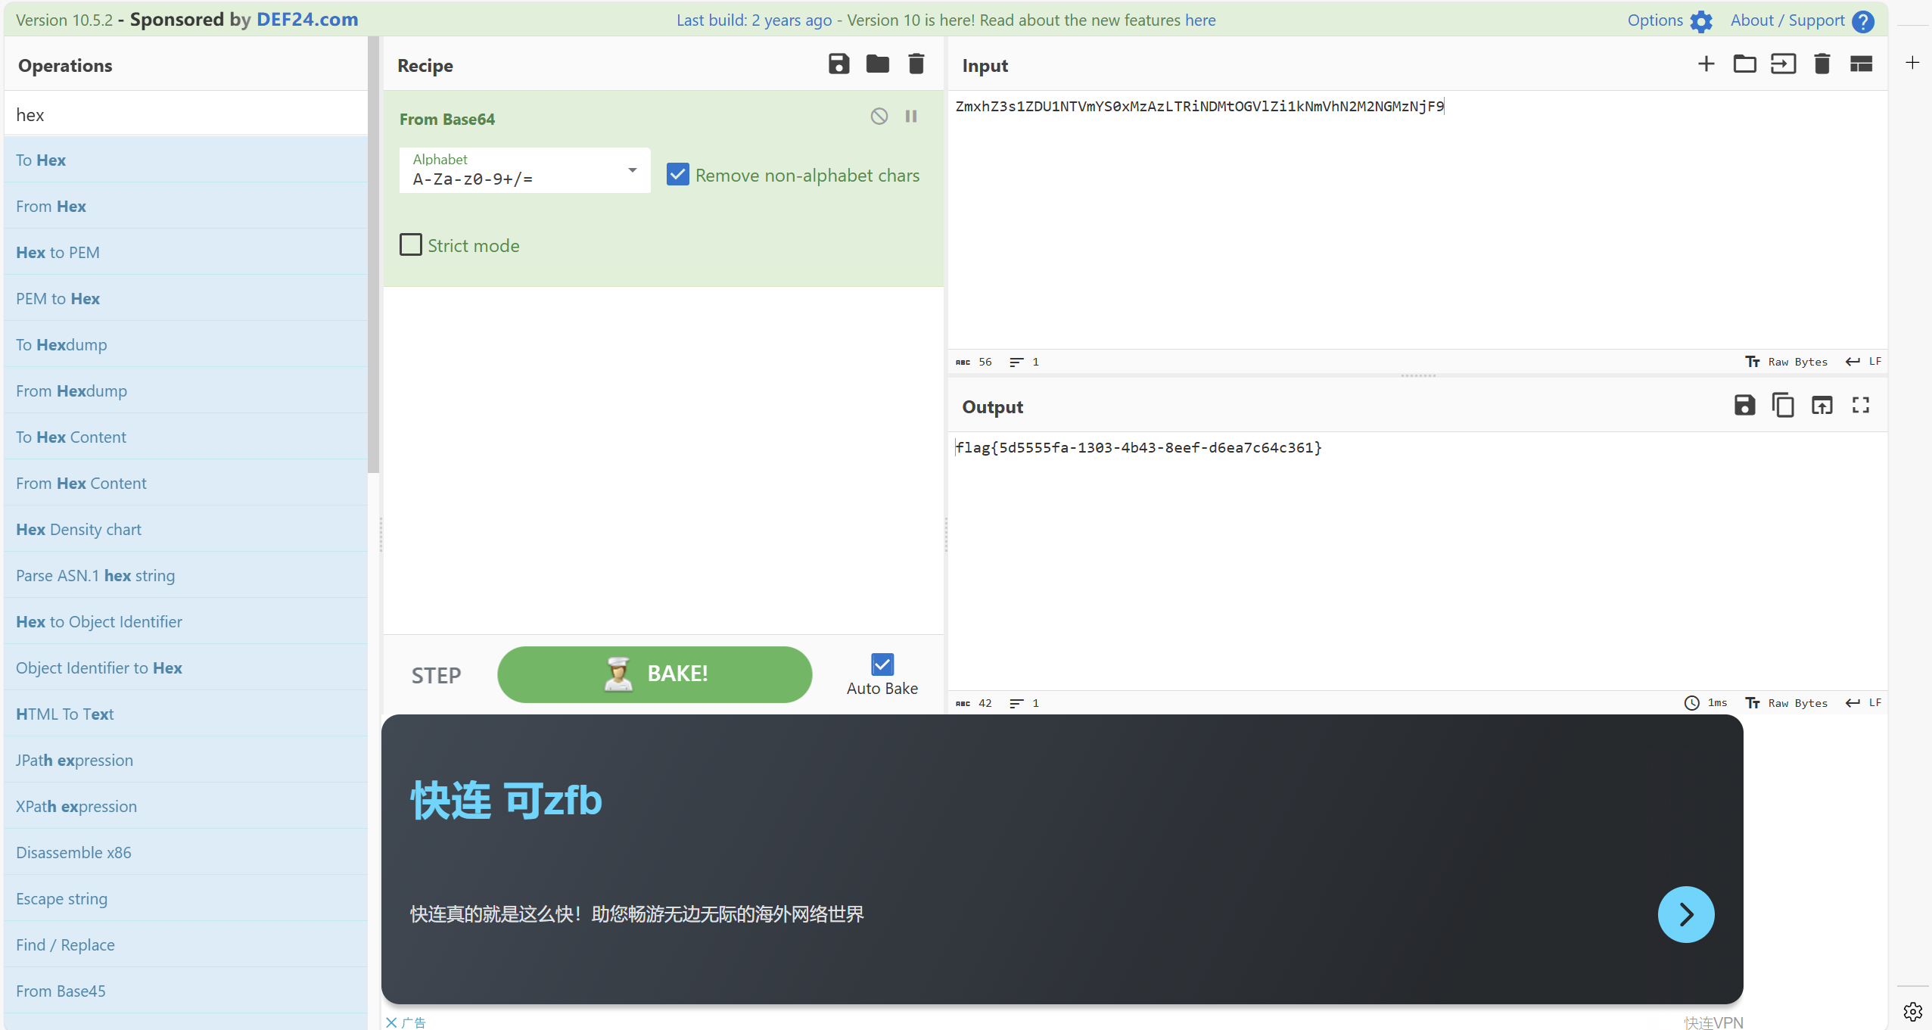Add a new input tab
Image resolution: width=1932 pixels, height=1030 pixels.
click(x=1706, y=64)
